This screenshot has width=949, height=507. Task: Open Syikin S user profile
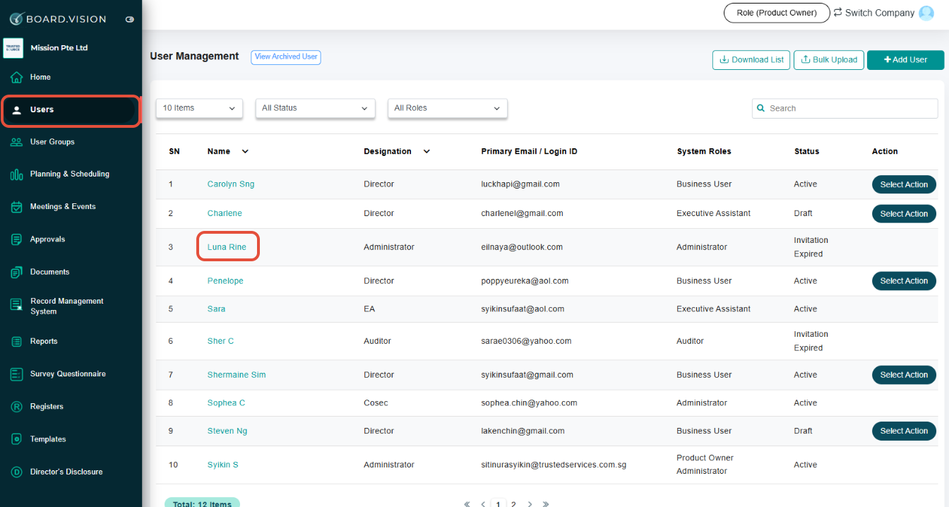click(223, 465)
